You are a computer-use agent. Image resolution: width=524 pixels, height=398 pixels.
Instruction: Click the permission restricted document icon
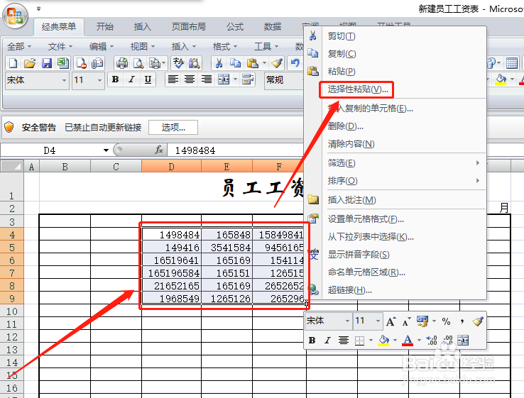click(81, 63)
